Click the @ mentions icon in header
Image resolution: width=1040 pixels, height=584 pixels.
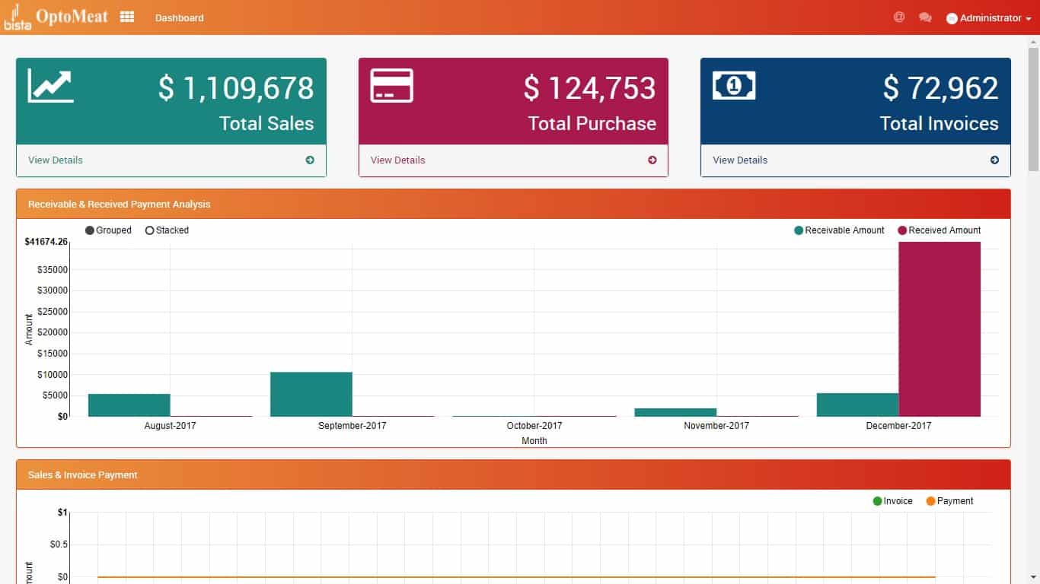(899, 17)
